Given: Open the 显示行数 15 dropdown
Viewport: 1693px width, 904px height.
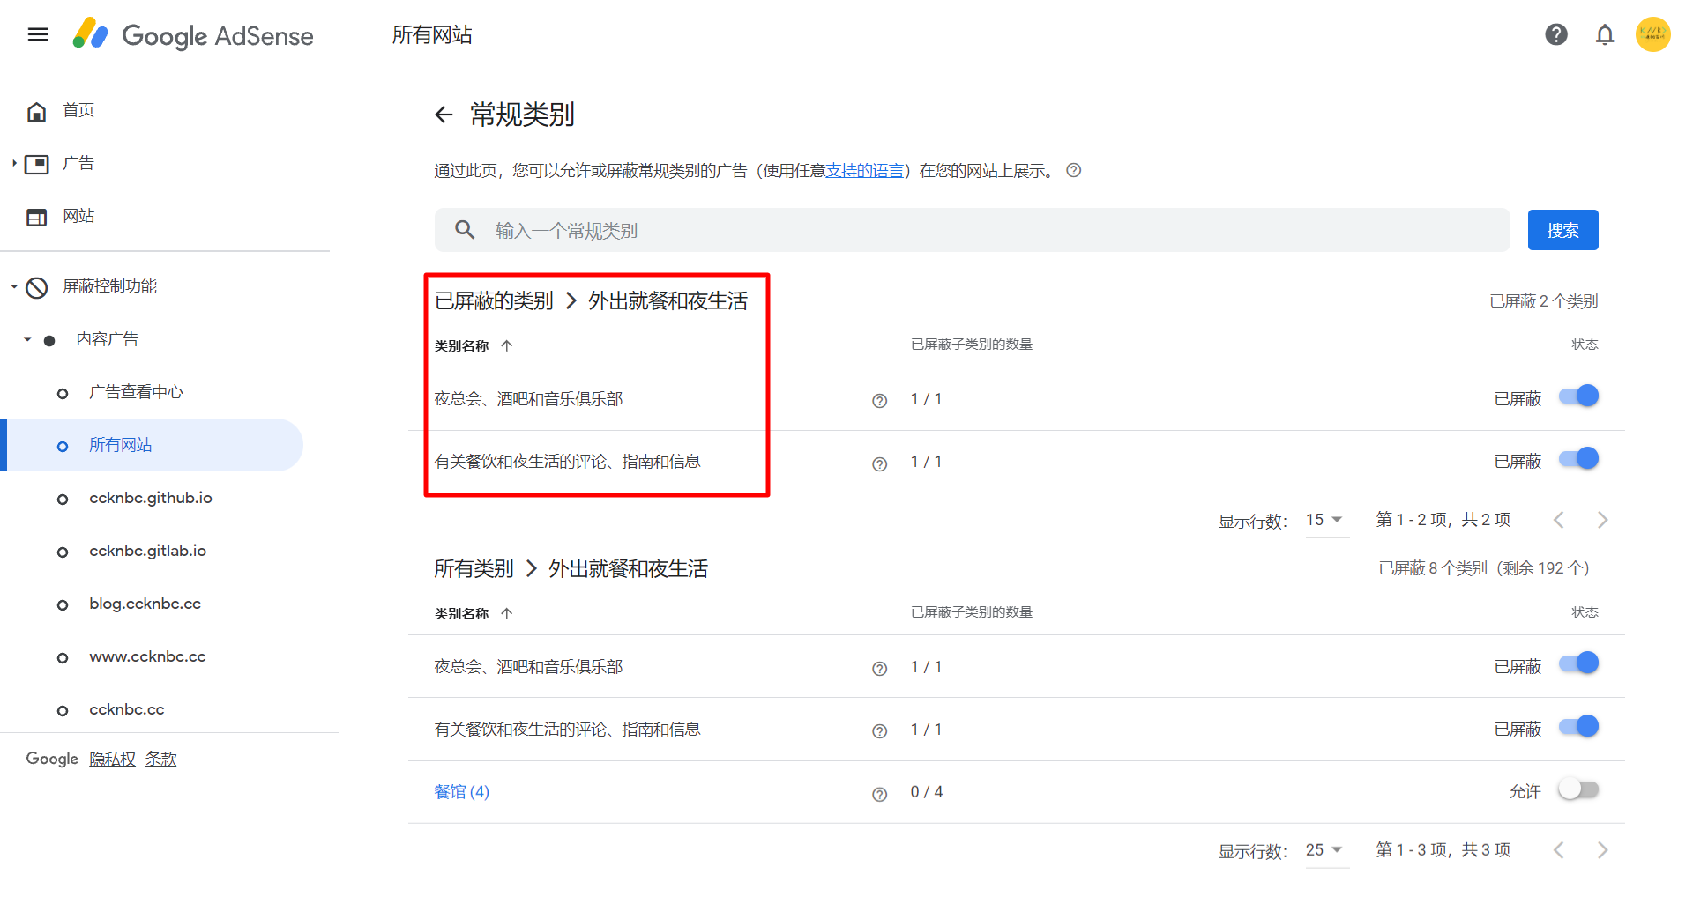Looking at the screenshot, I should [x=1325, y=520].
